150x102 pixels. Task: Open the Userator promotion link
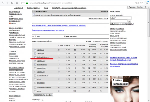59,25
